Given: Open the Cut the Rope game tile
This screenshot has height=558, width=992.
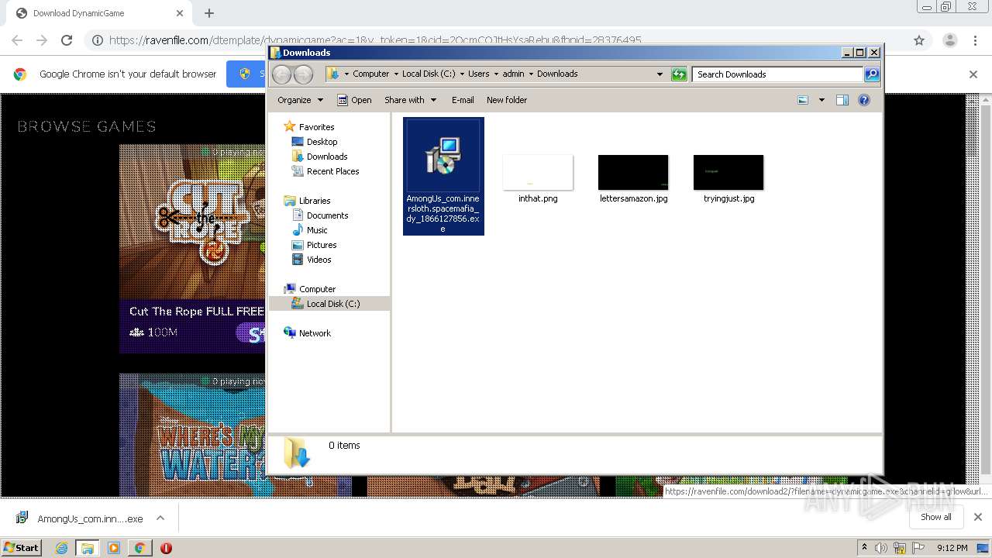Looking at the screenshot, I should click(192, 248).
